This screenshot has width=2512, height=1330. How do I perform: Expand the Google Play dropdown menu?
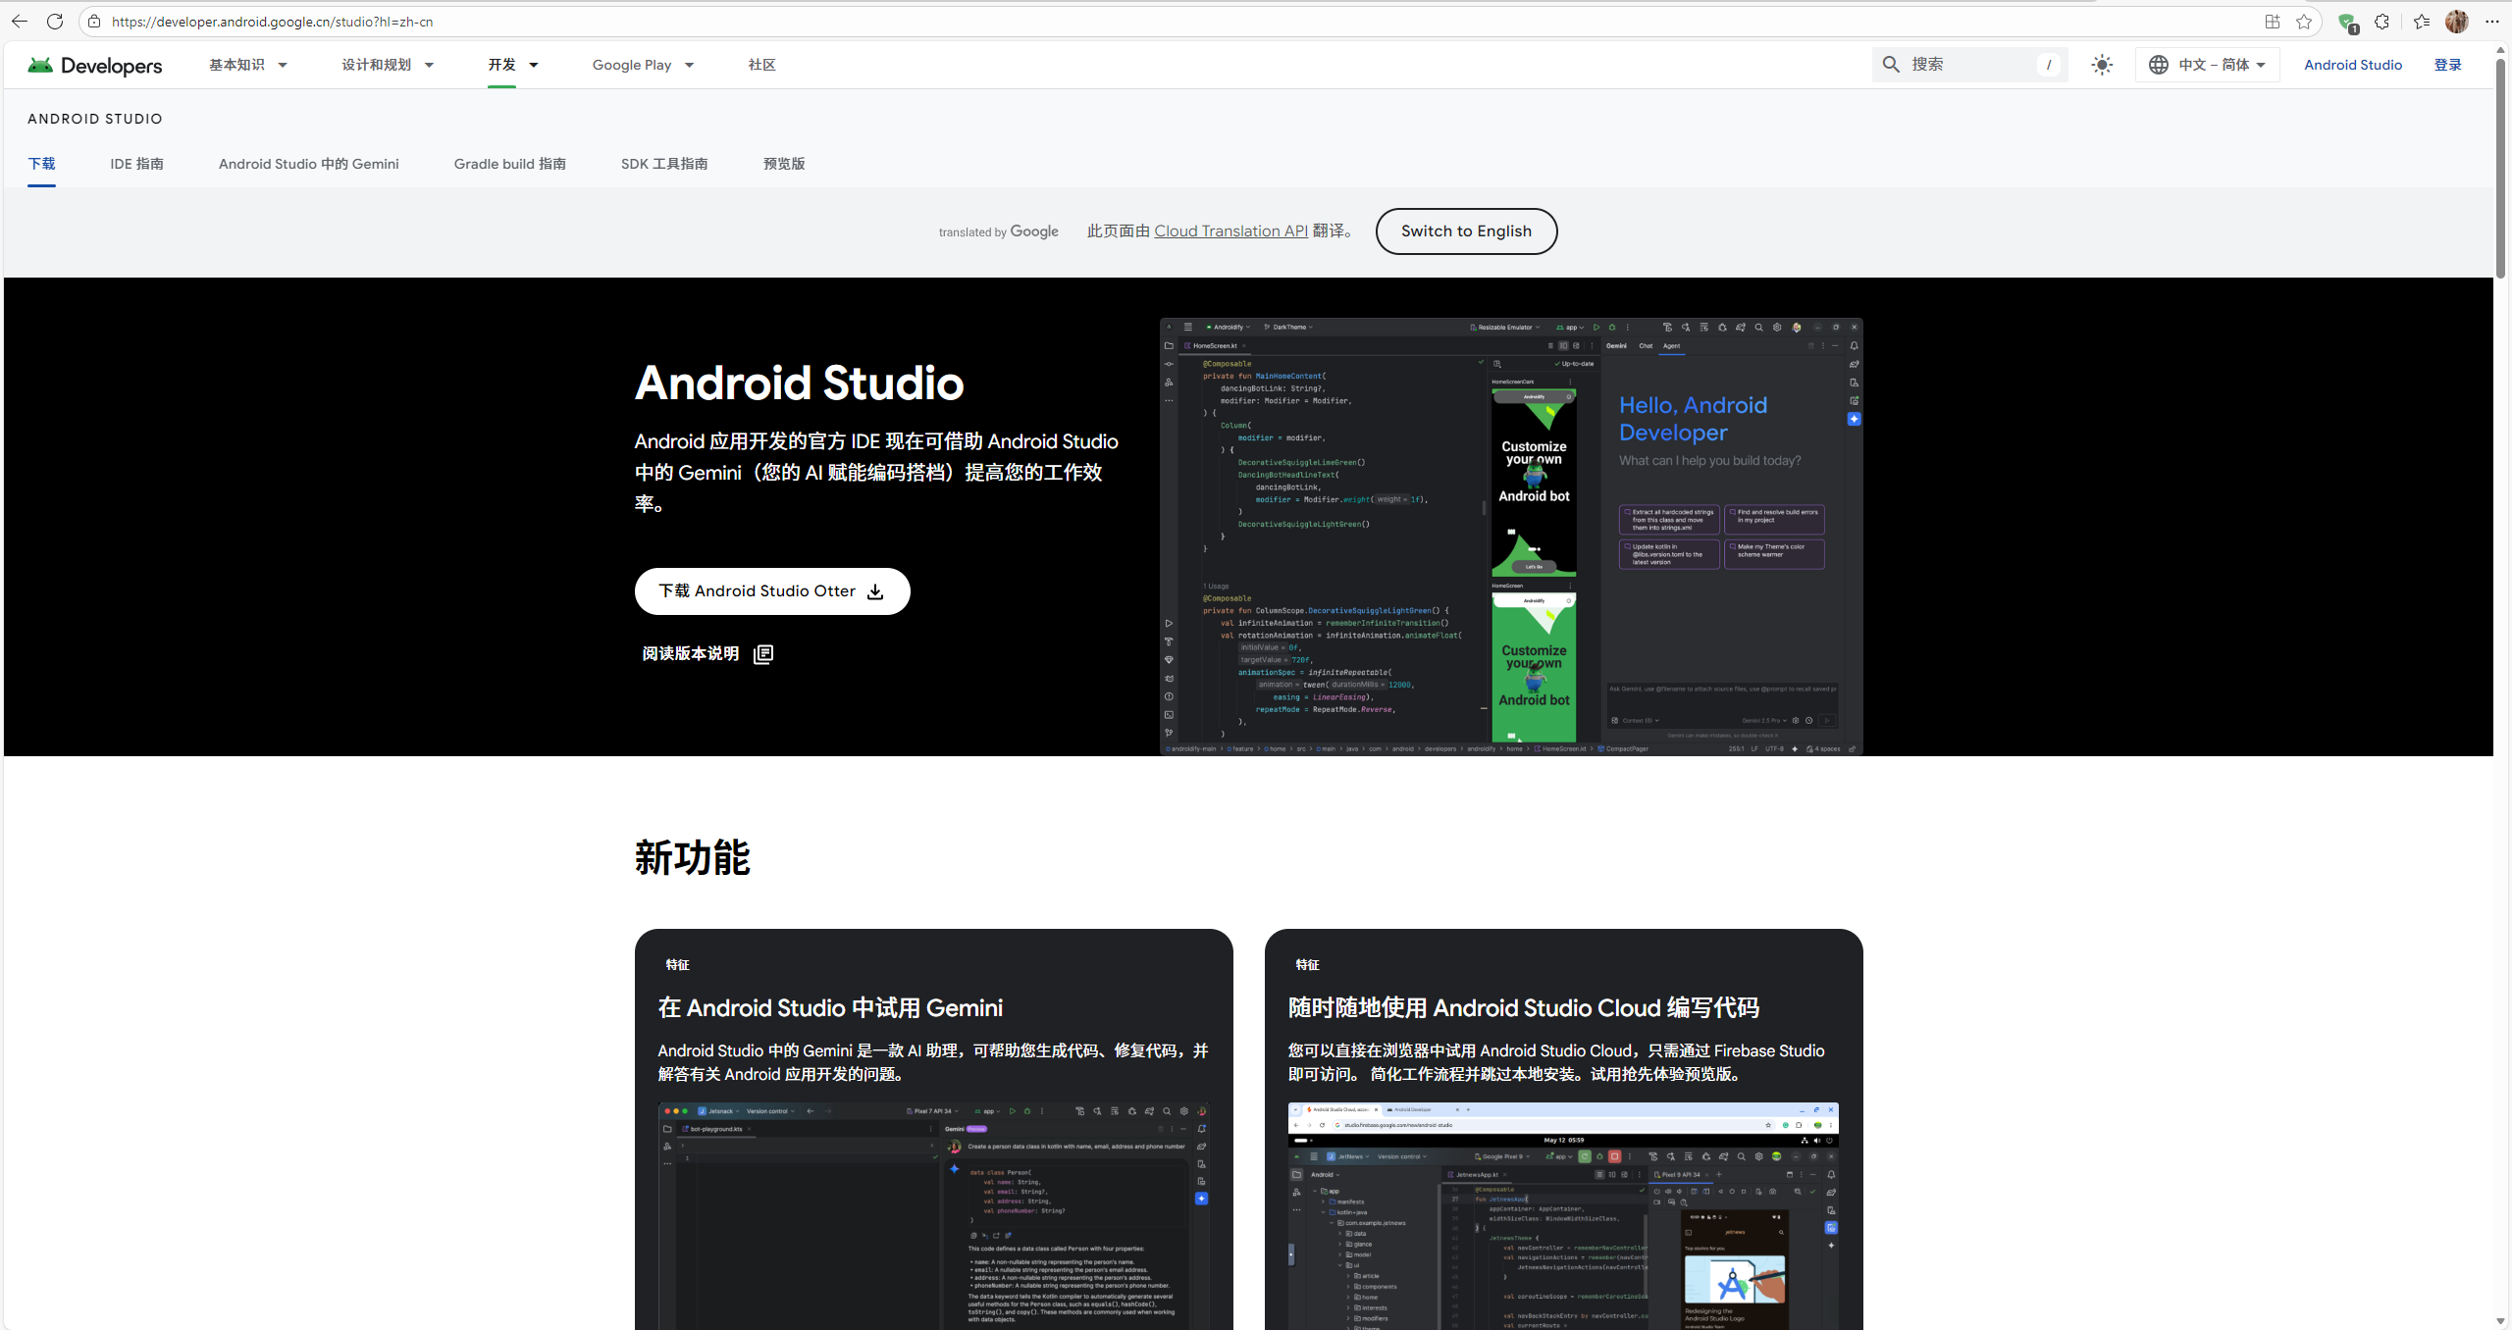point(643,65)
